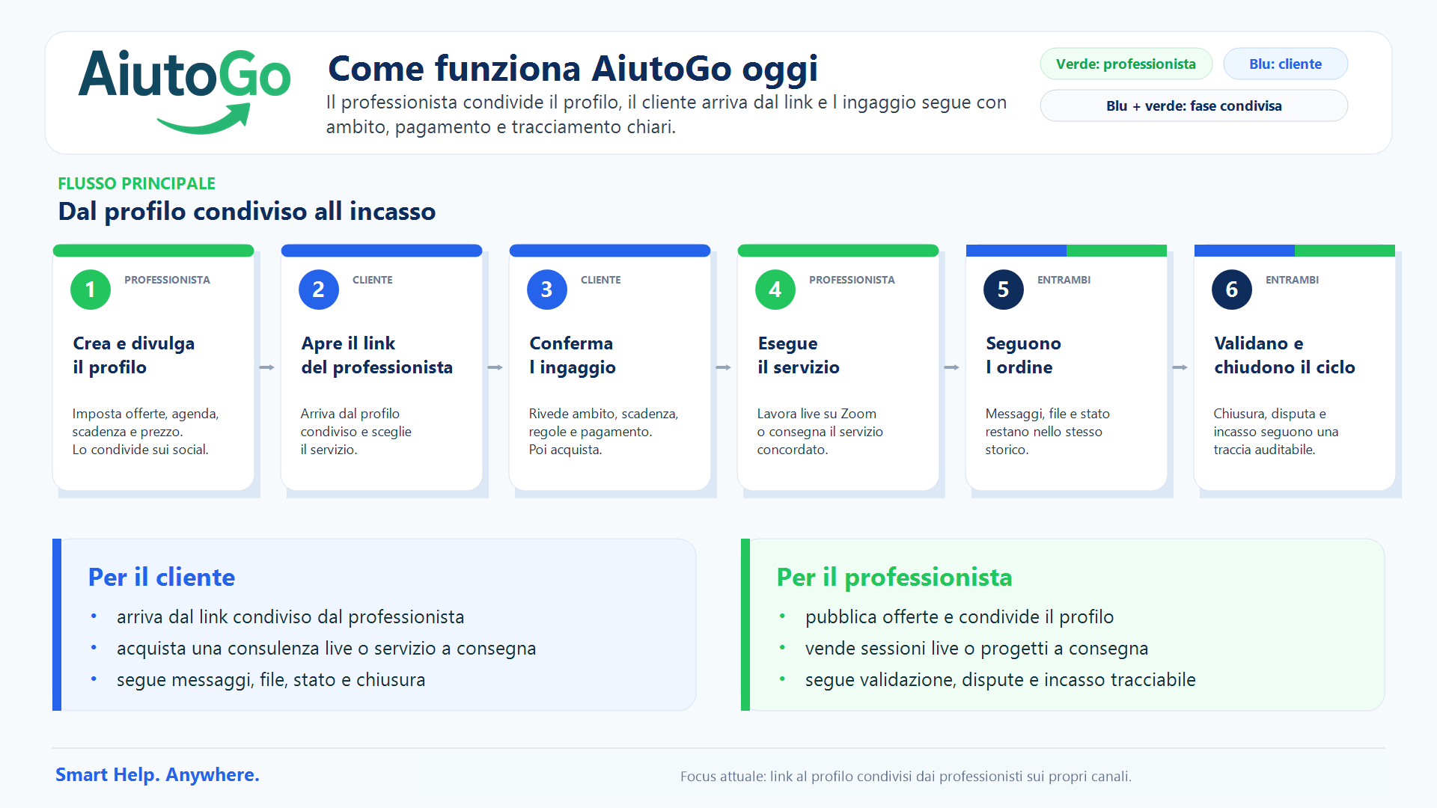The height and width of the screenshot is (808, 1437).
Task: Click the dark step 6 circle
Action: 1232,290
